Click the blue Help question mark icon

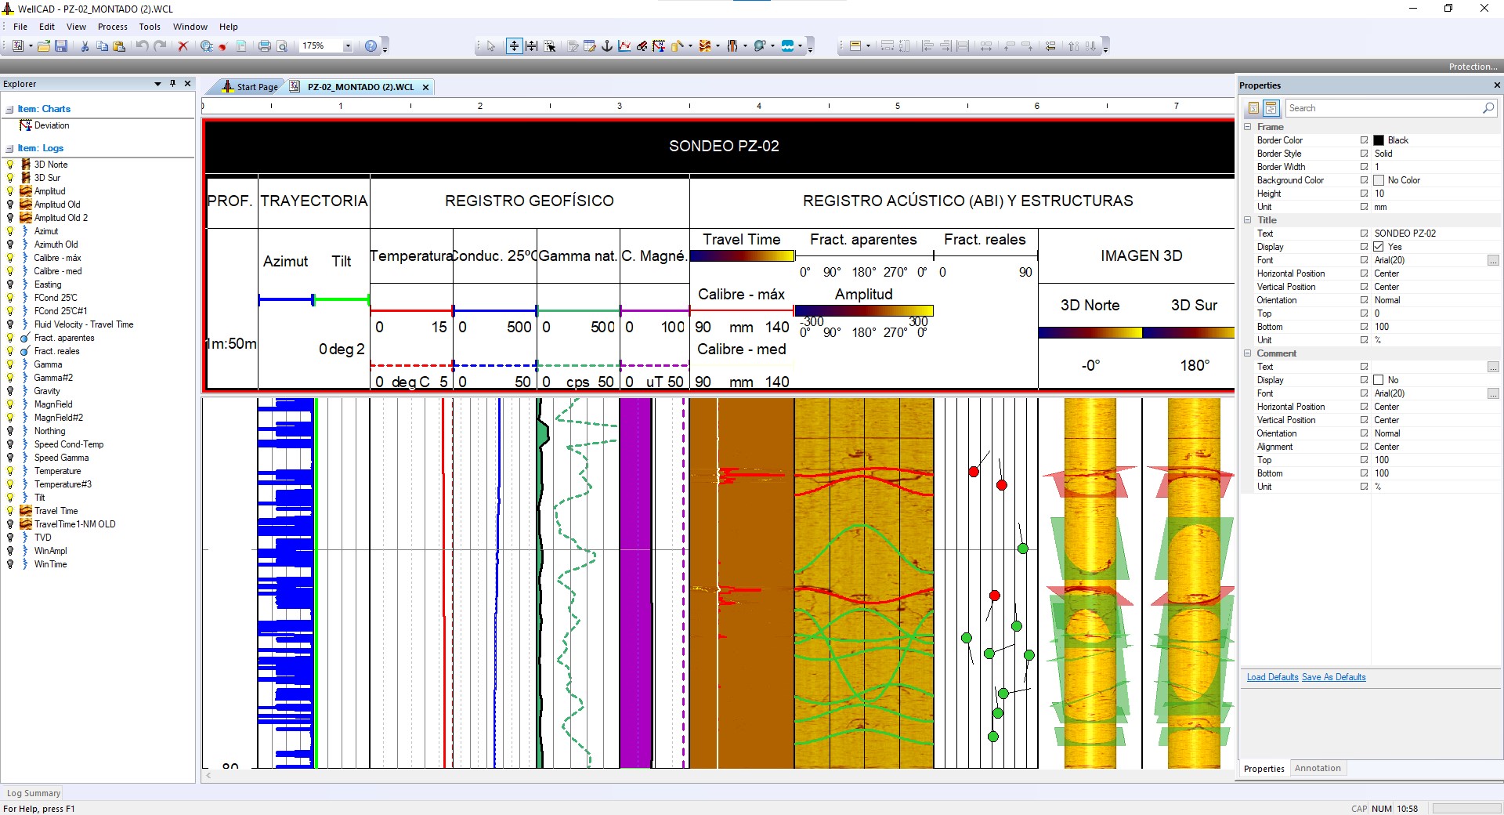371,46
